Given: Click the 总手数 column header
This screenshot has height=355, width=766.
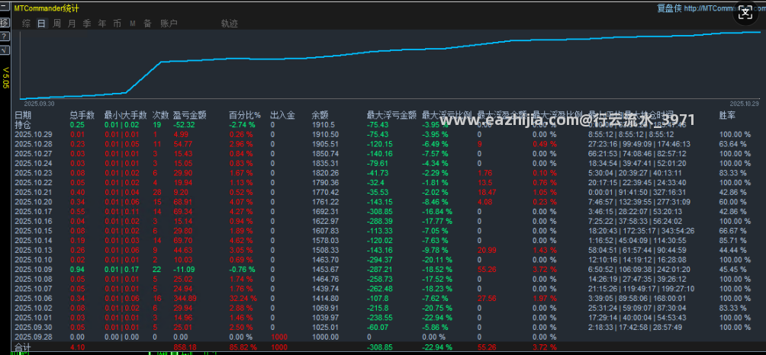Looking at the screenshot, I should (x=82, y=116).
